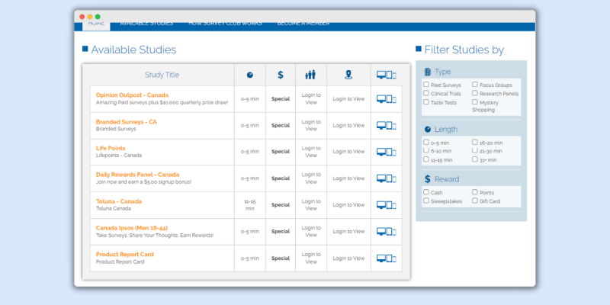The image size is (610, 305).
Task: Click devices icon in Branded Surveys row
Action: (x=387, y=125)
